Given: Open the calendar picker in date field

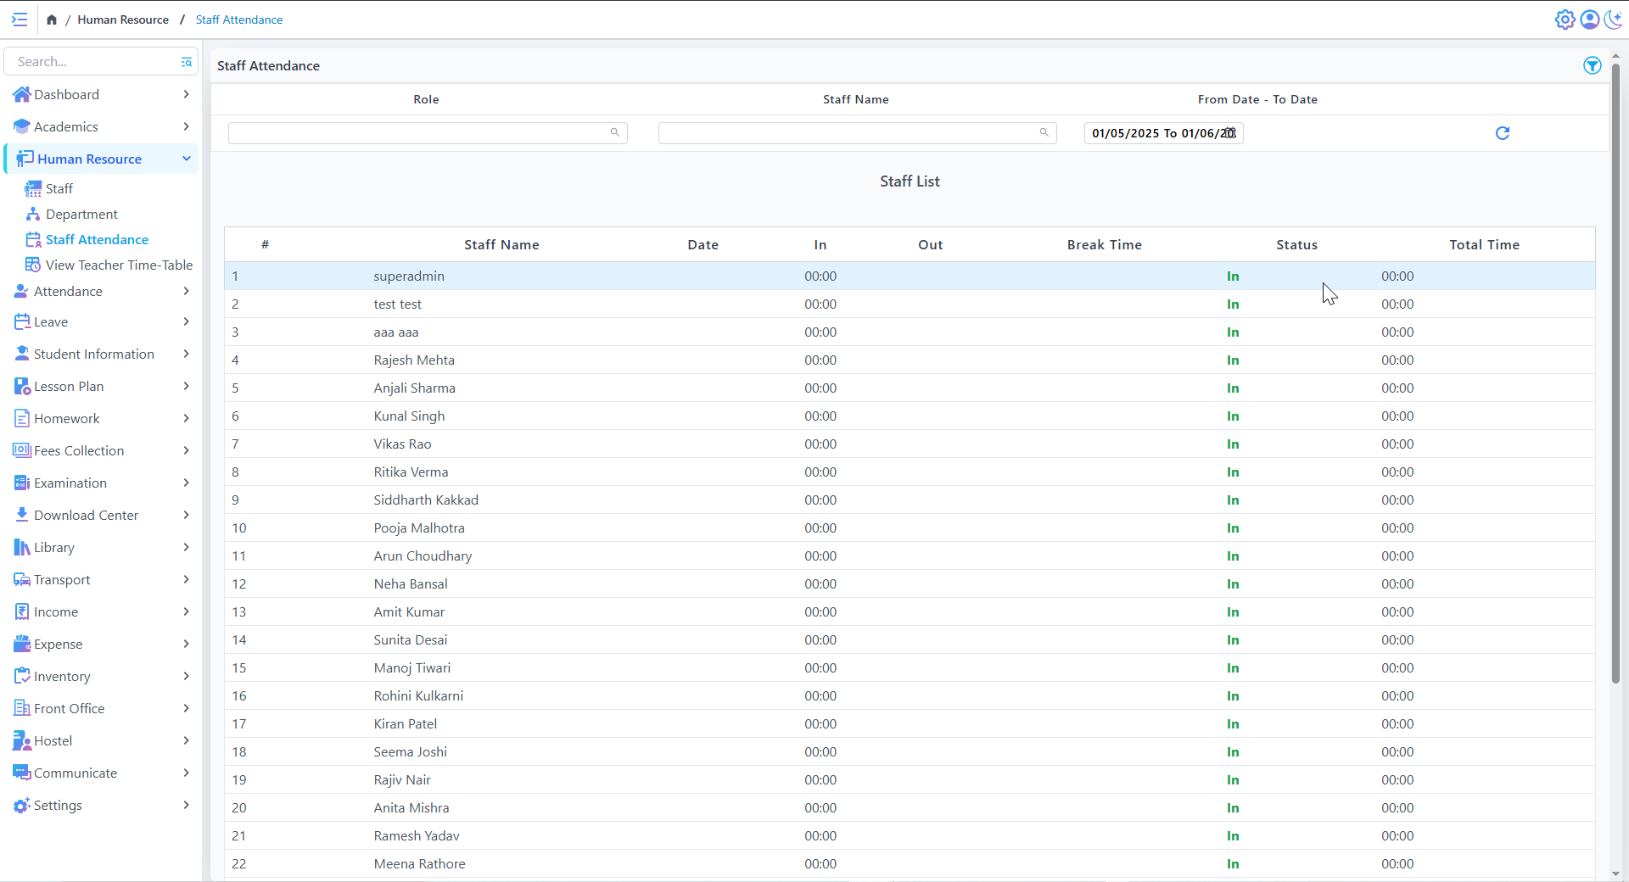Looking at the screenshot, I should pyautogui.click(x=1229, y=133).
